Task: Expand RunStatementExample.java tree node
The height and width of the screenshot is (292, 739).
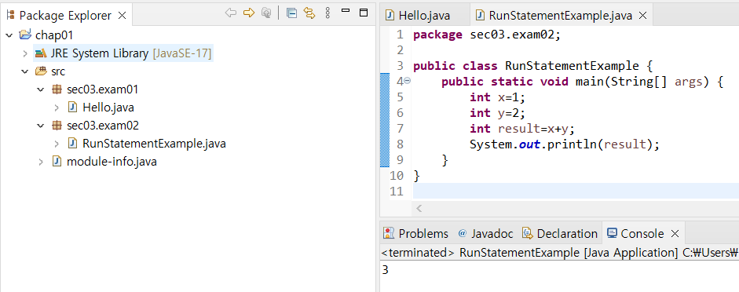Action: 57,144
